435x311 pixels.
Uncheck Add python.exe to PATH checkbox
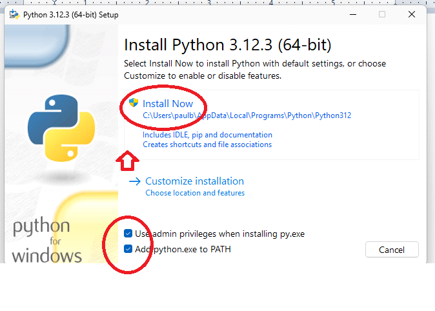click(x=129, y=249)
